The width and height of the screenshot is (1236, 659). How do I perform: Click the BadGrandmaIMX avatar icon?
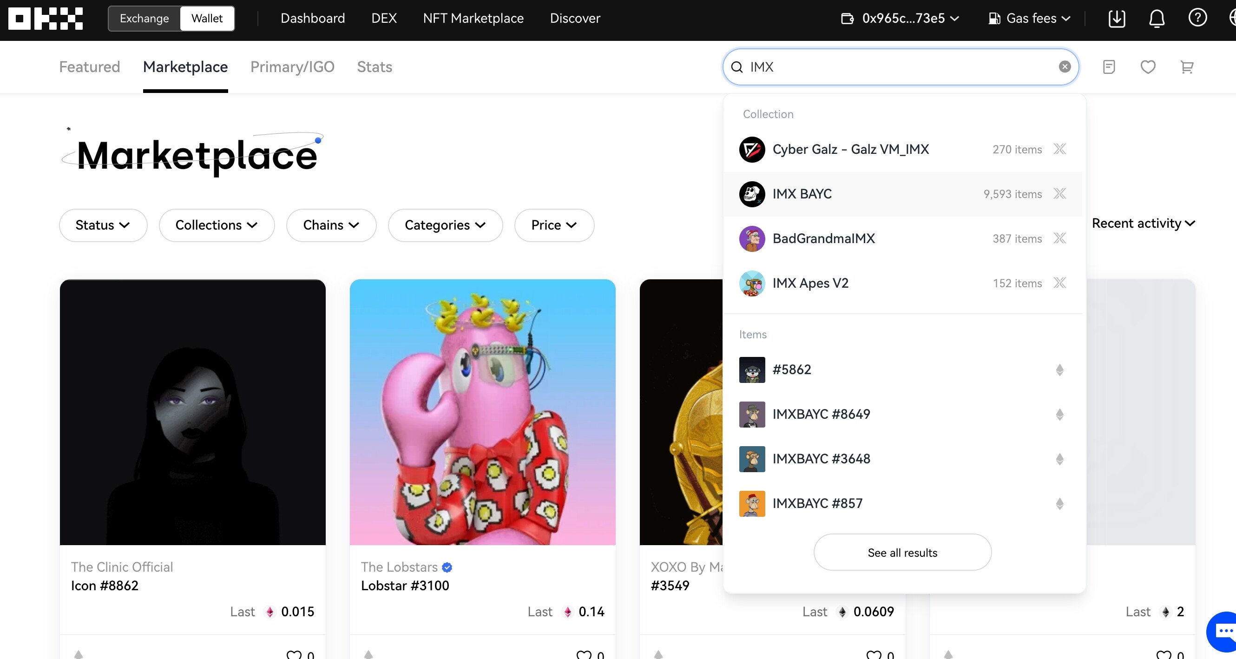click(752, 238)
